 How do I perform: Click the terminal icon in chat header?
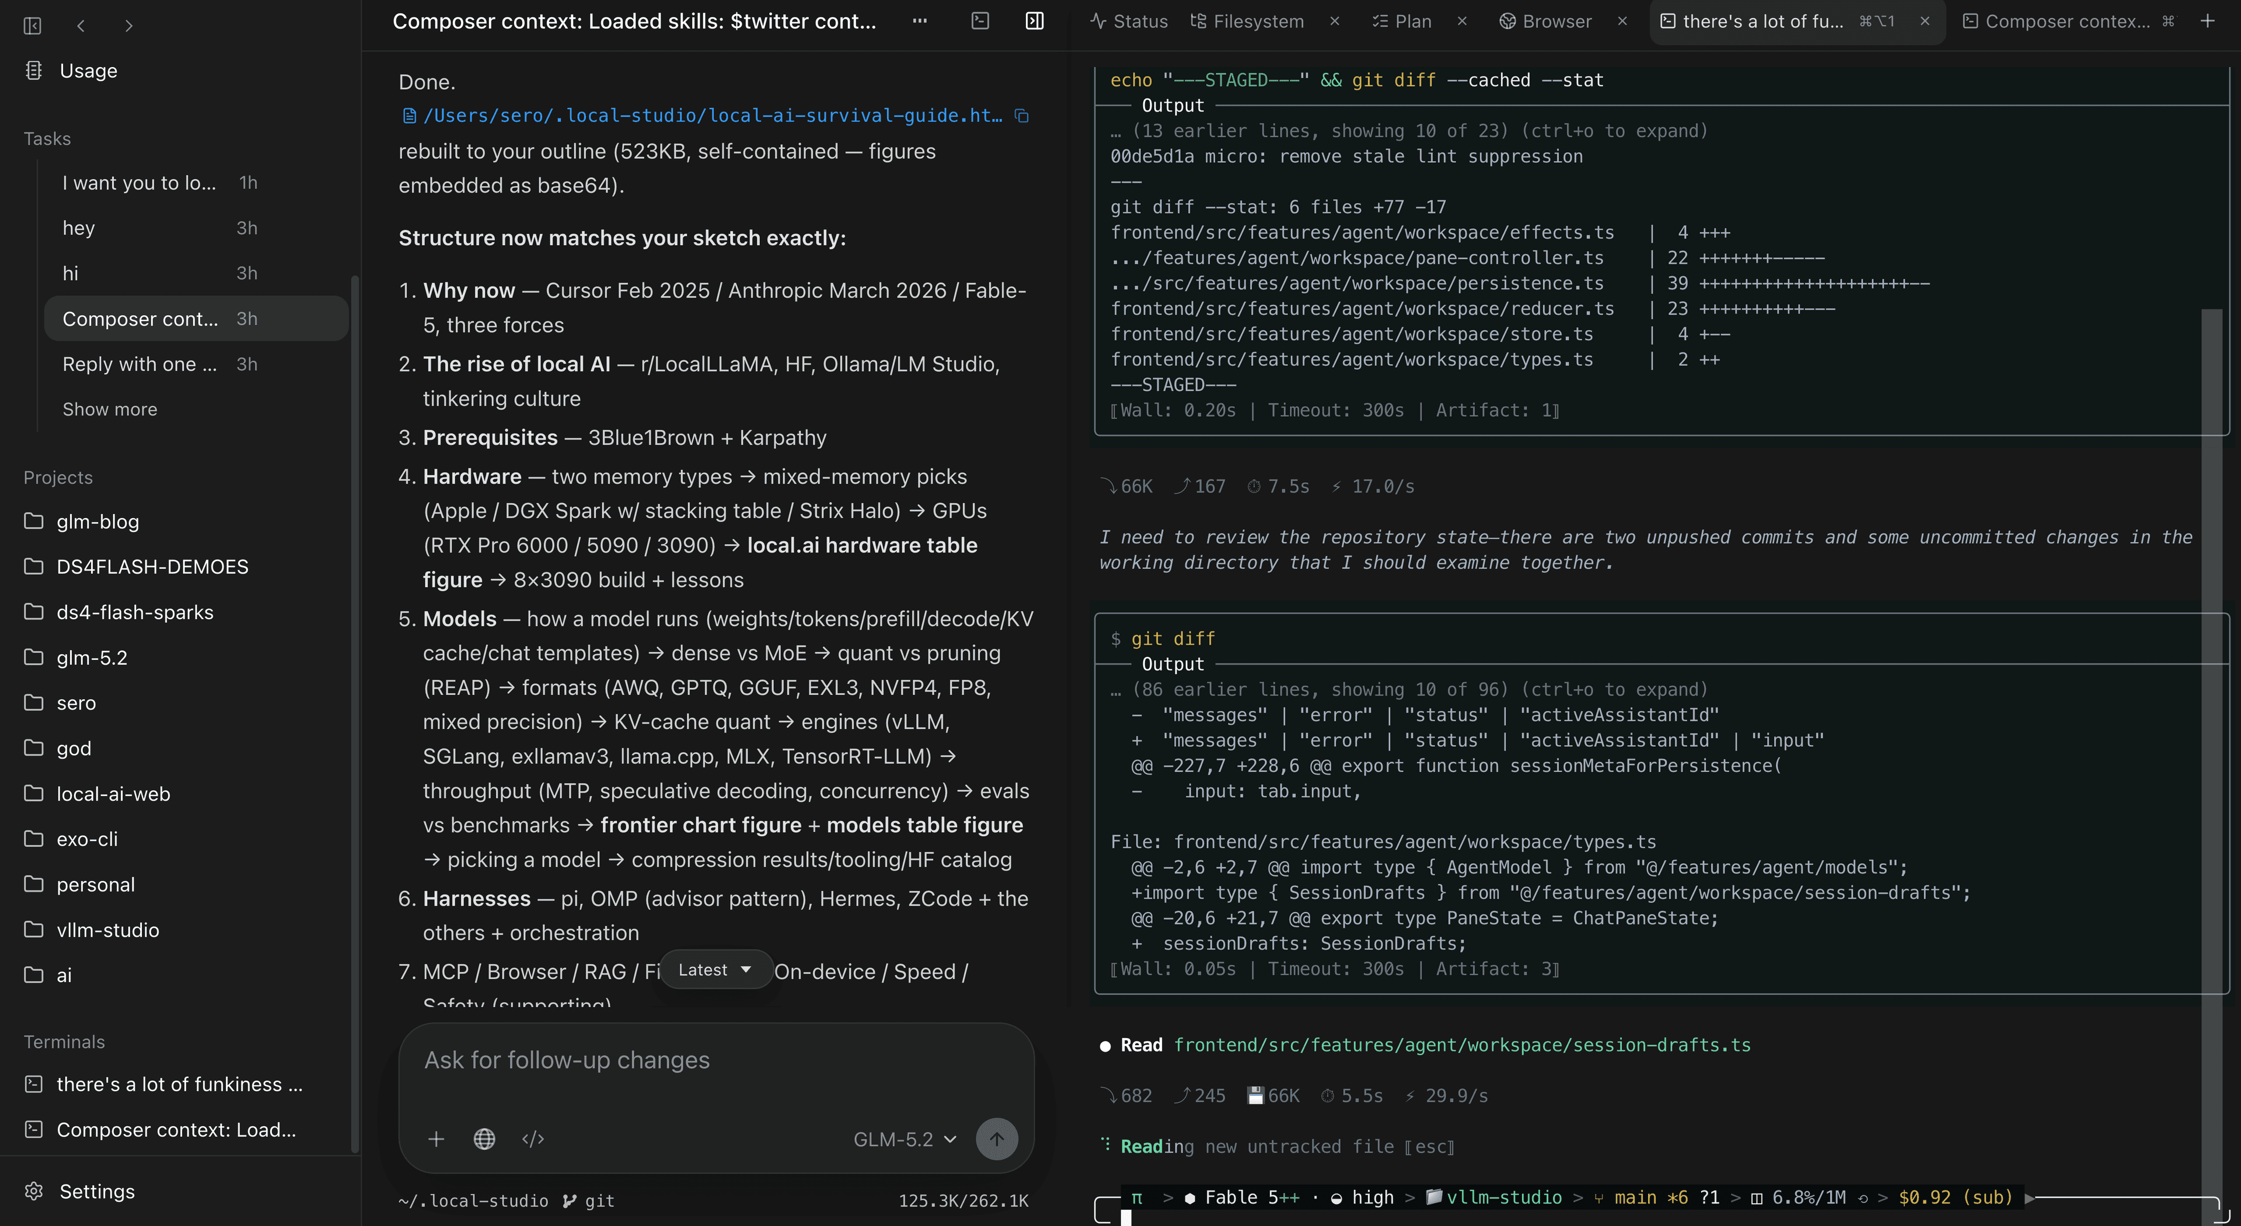980,21
